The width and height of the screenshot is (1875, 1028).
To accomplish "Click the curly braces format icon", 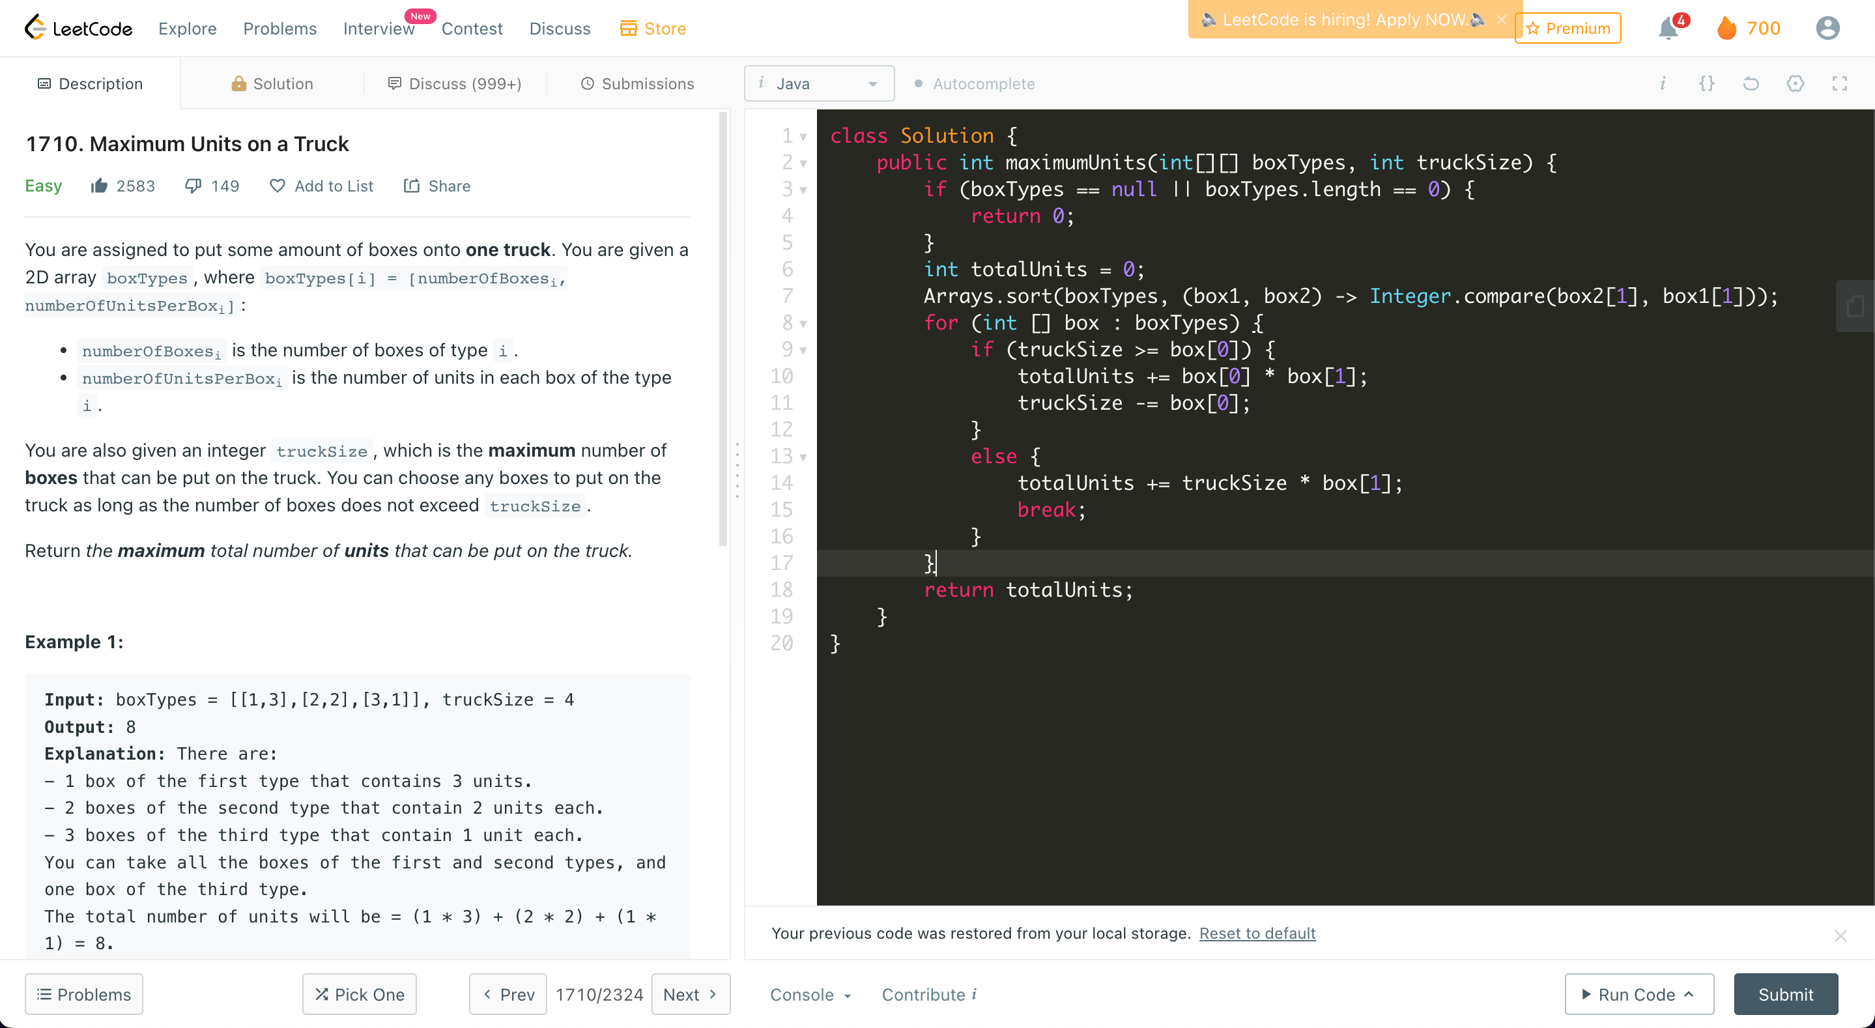I will (1706, 84).
